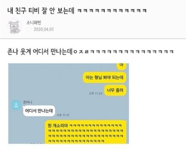Image resolution: width=186 pixels, height=153 pixels.
Task: Click the author's owl profile avatar
Action: point(15,27)
